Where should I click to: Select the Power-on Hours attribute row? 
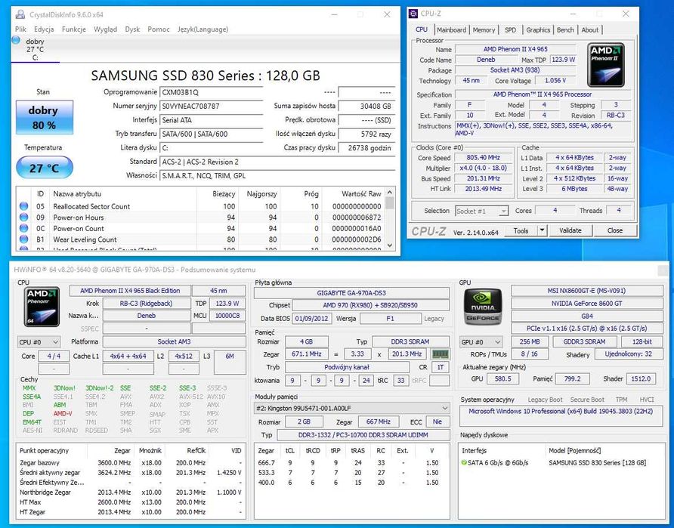[200, 218]
